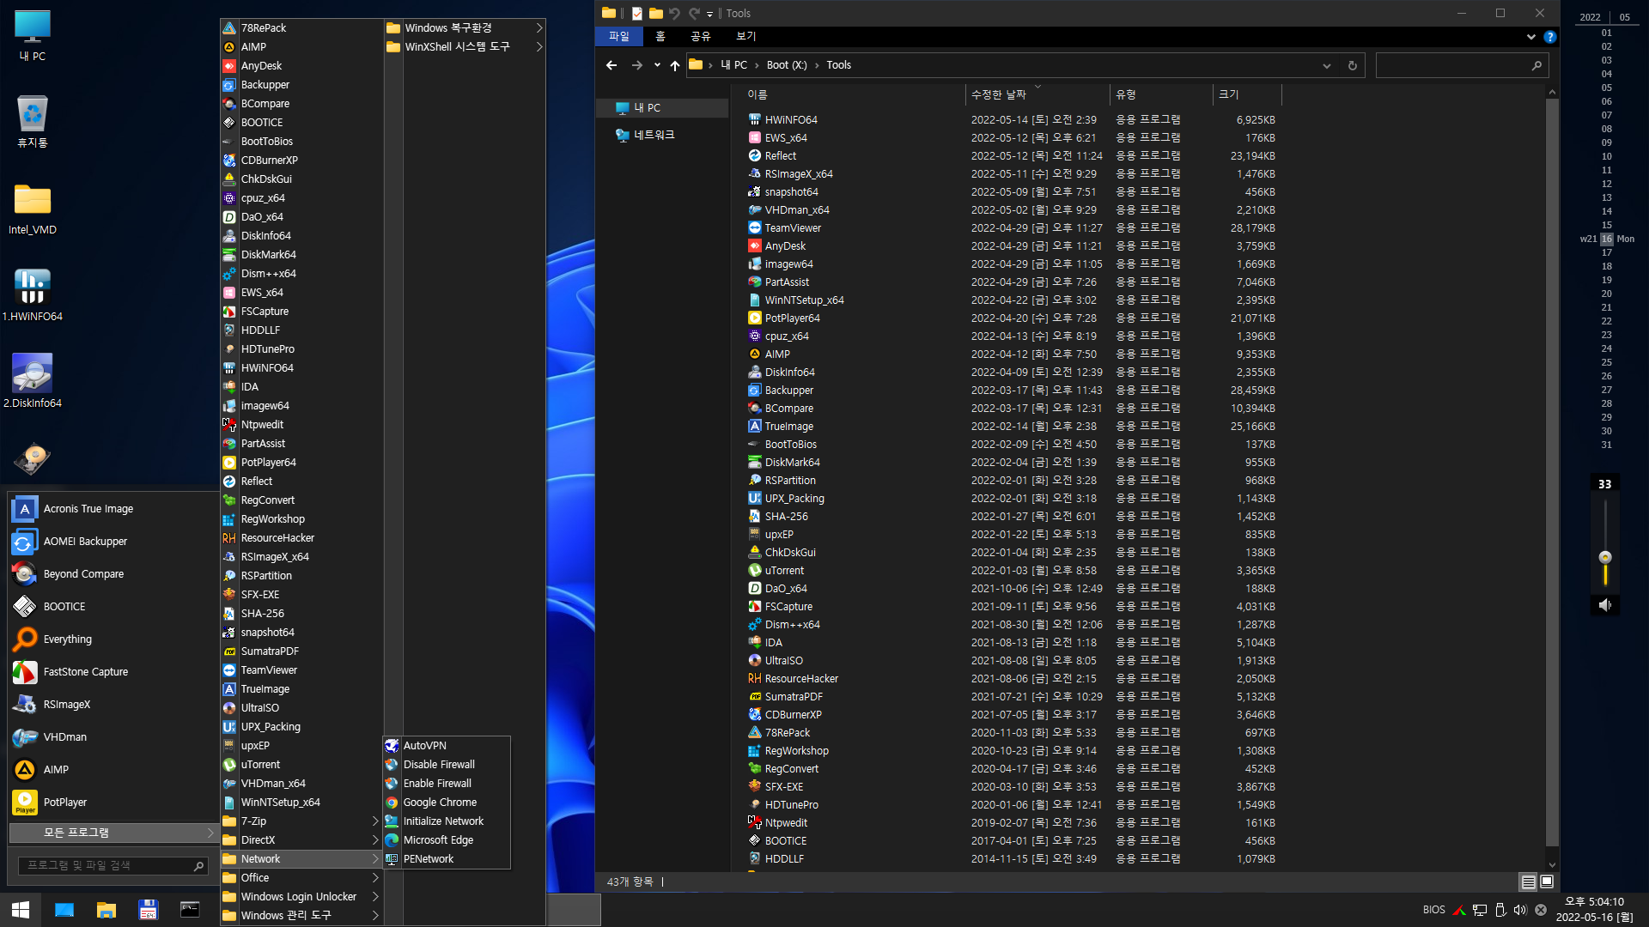Click BIOS tray indicator

pyautogui.click(x=1433, y=910)
